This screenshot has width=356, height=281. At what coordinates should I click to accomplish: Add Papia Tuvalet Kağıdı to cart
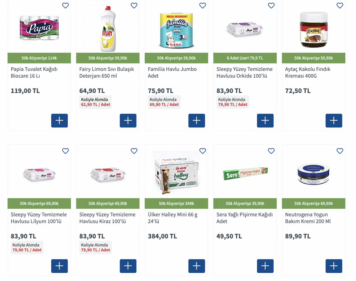[x=59, y=120]
